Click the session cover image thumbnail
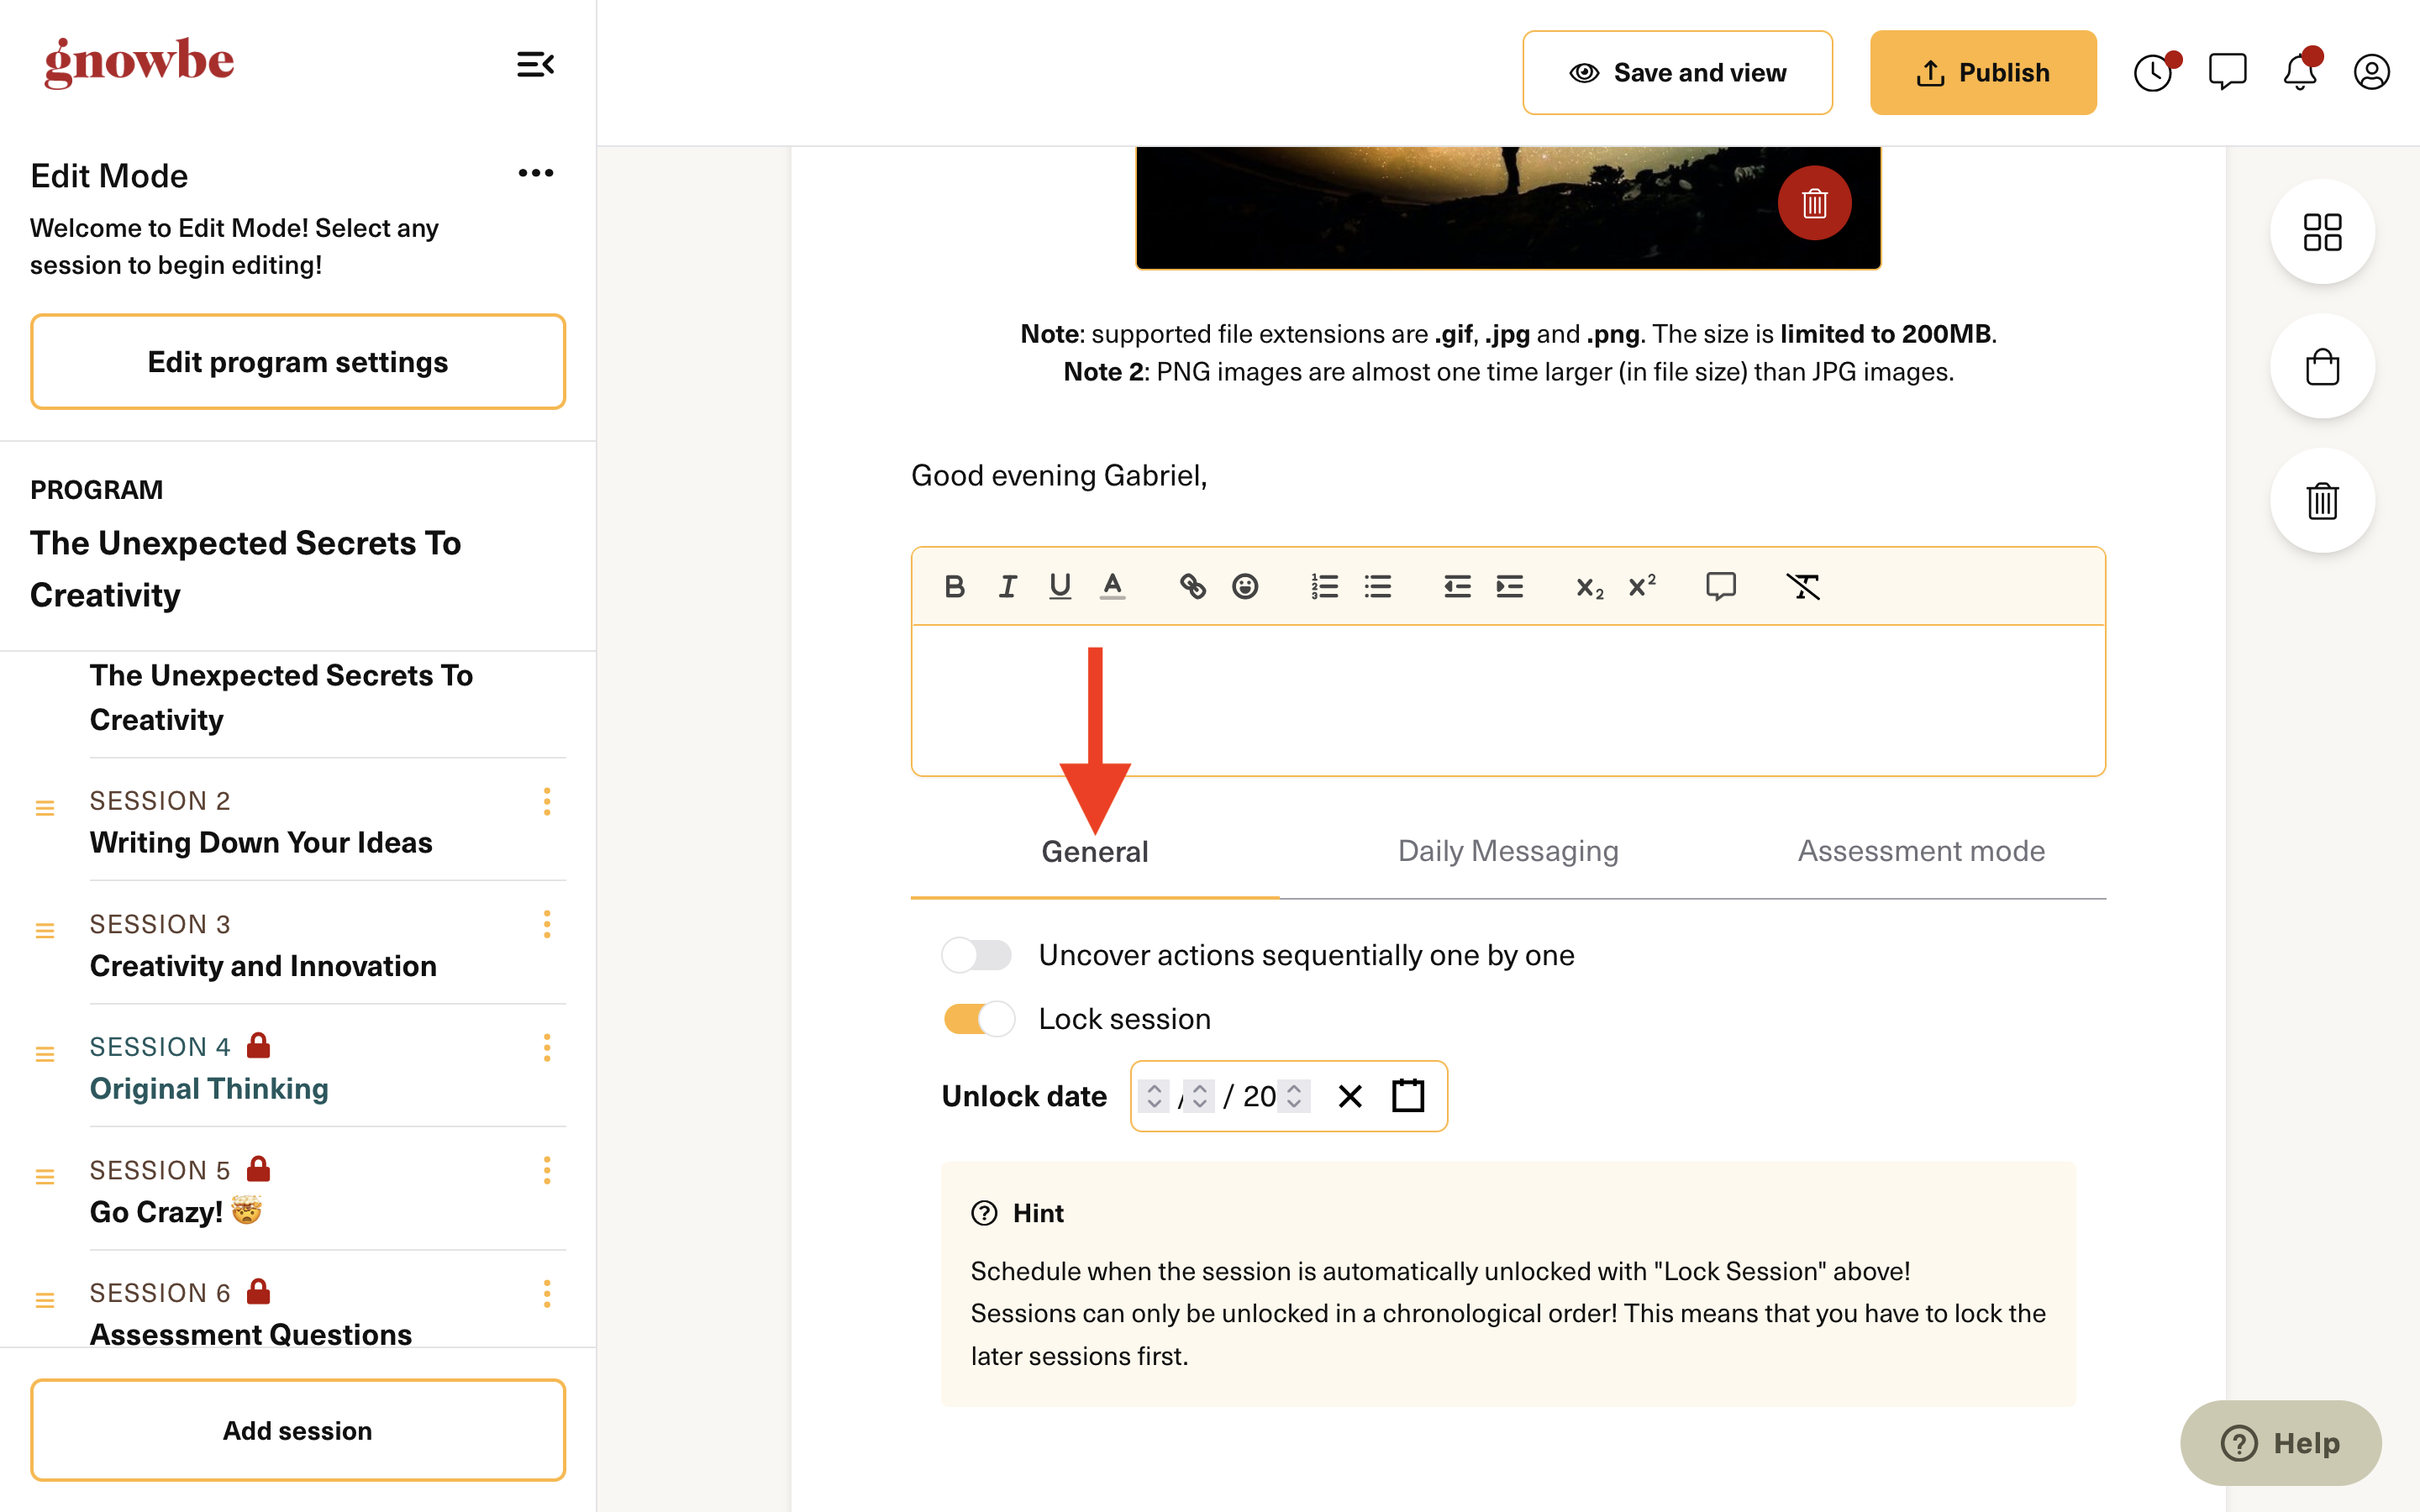 pyautogui.click(x=1508, y=207)
